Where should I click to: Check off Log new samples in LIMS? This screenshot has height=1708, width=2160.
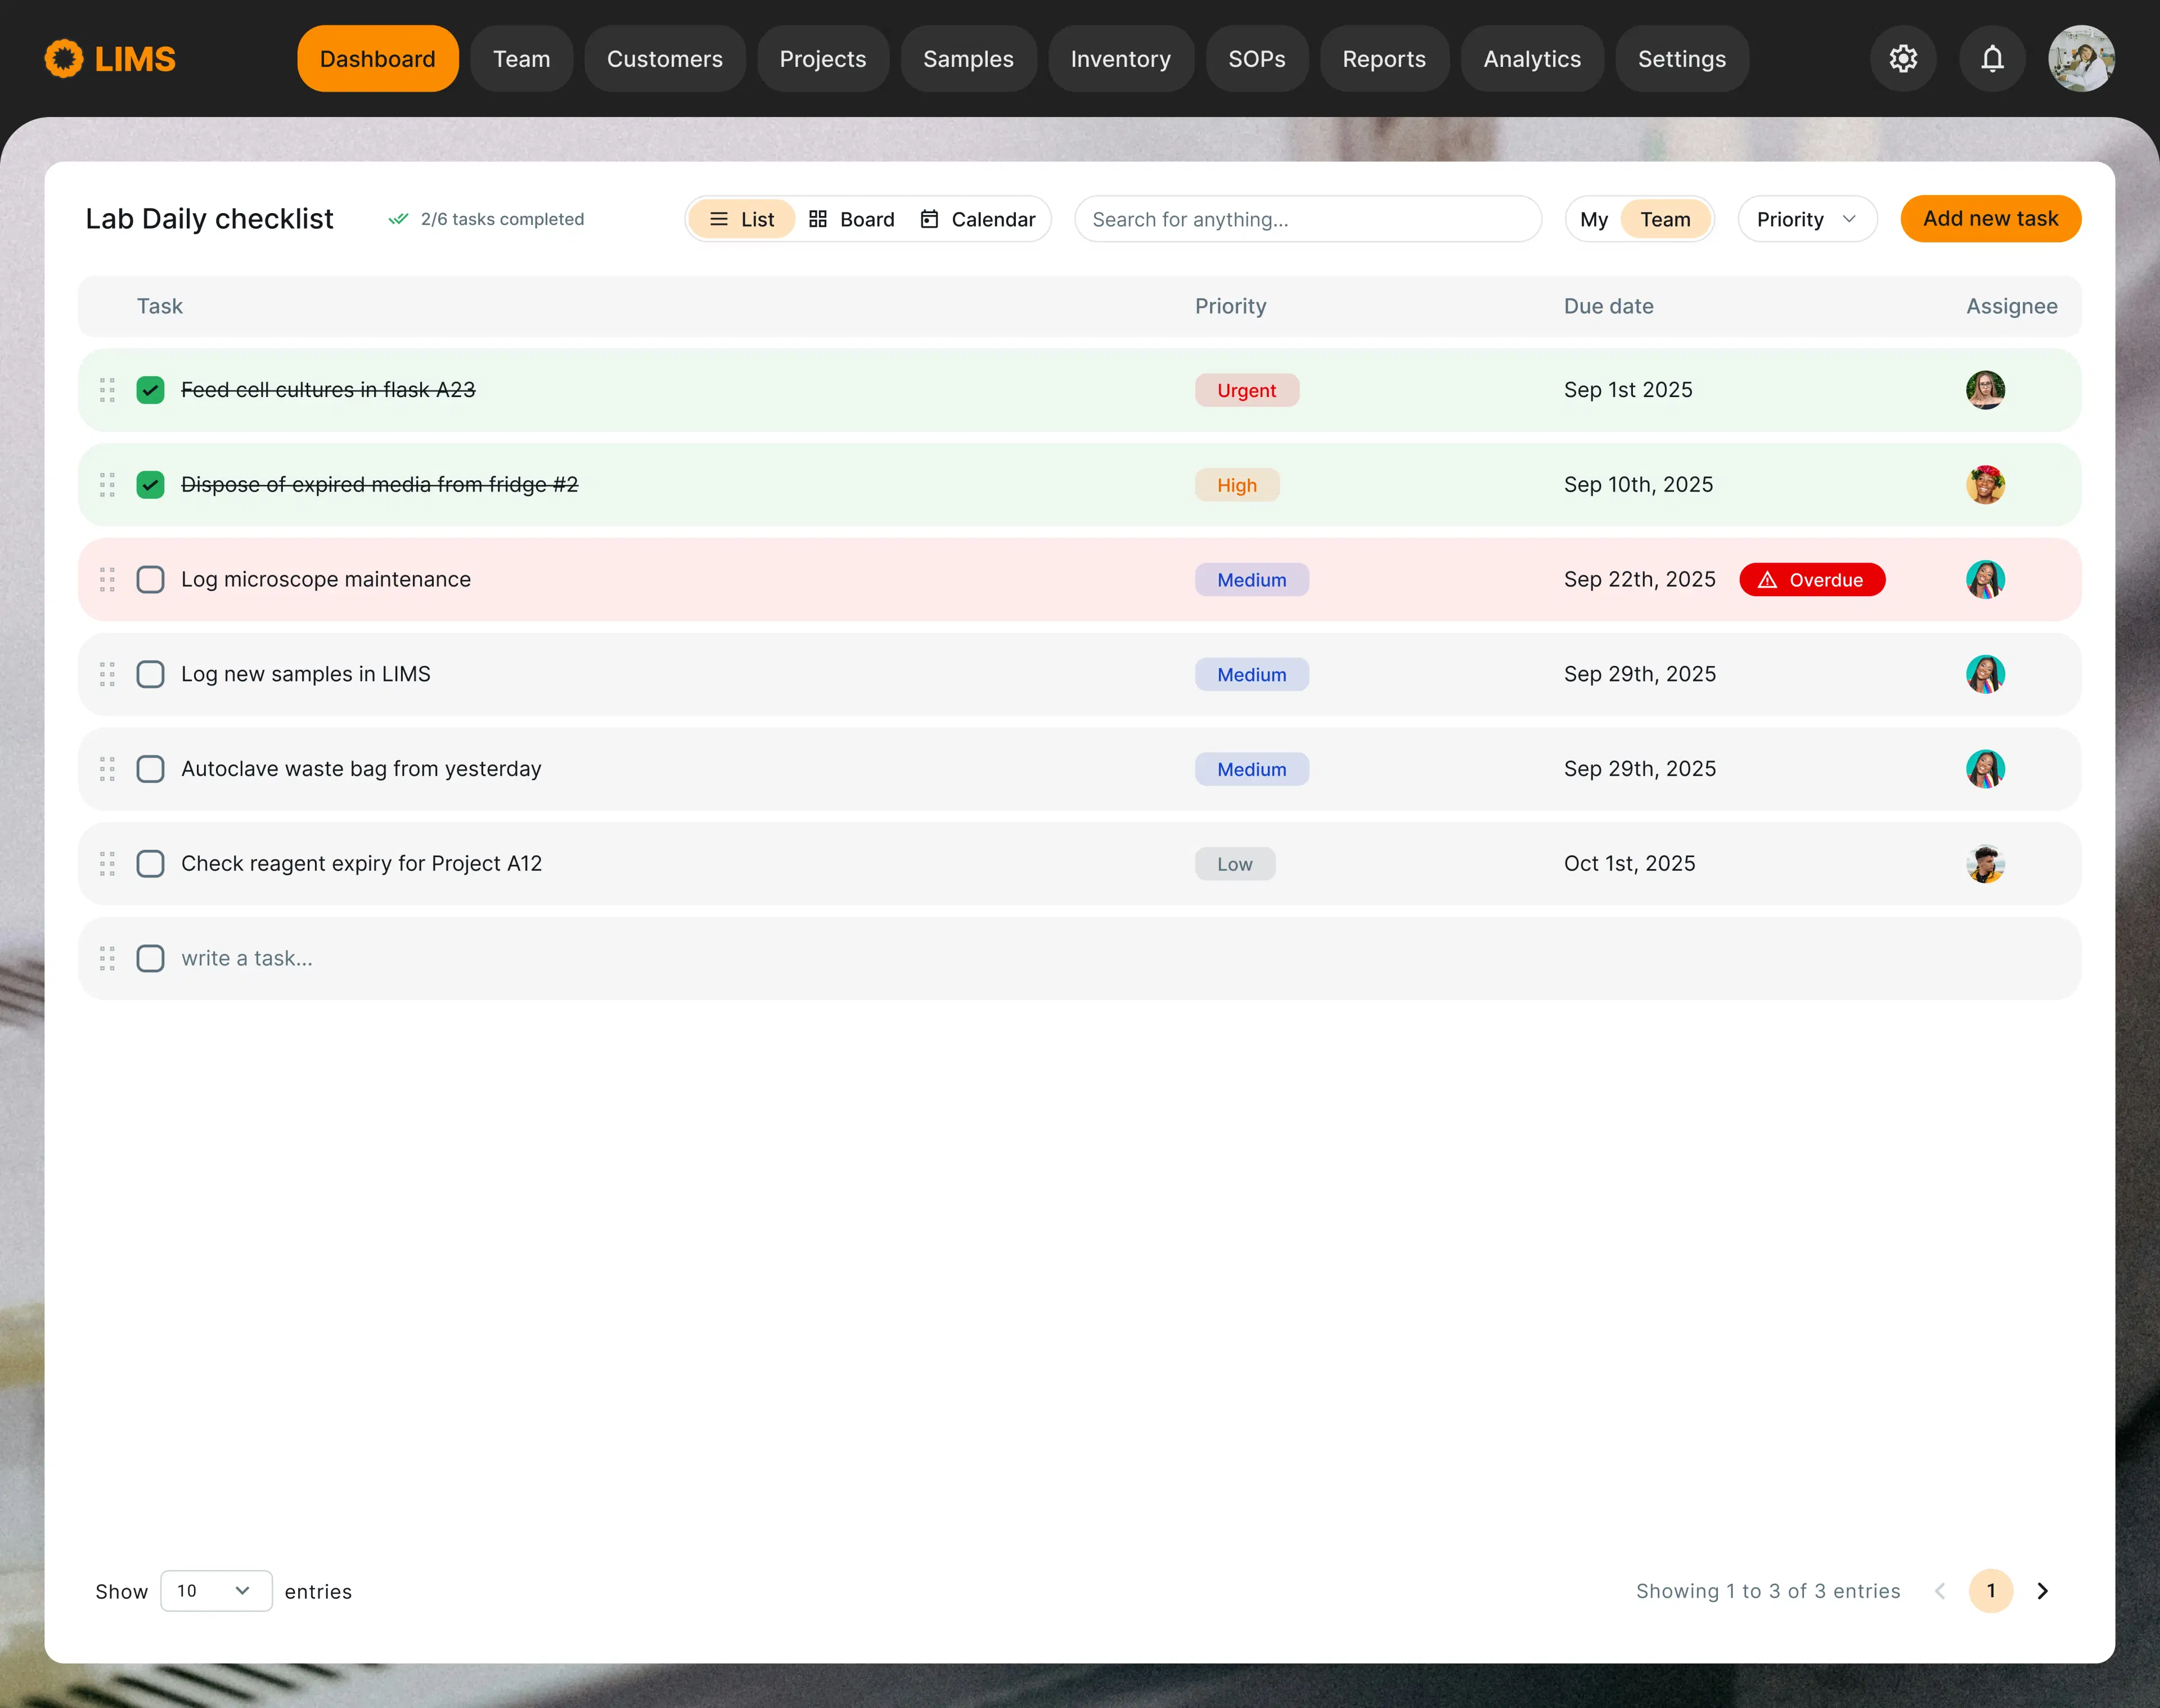(x=150, y=674)
